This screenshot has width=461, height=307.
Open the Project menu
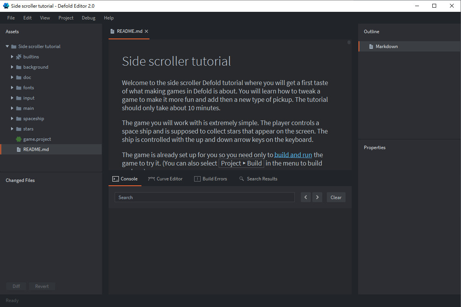tap(66, 18)
